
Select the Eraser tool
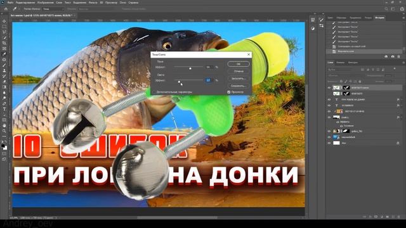pos(4,82)
